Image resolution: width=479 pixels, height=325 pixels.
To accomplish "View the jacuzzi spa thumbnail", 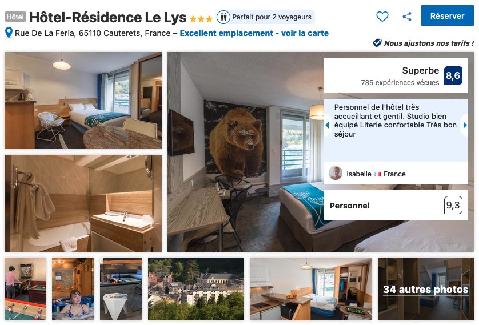I will [73, 289].
